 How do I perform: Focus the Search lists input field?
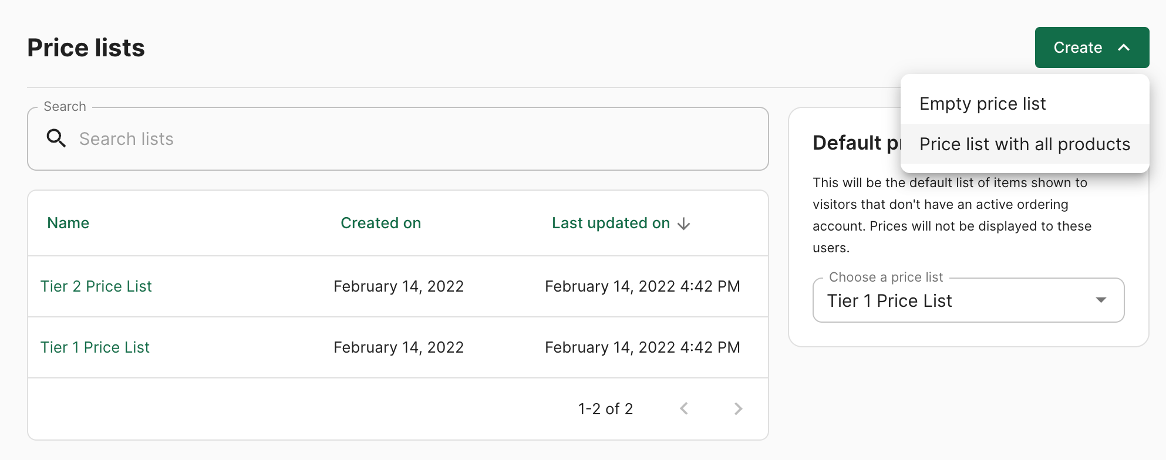tap(397, 139)
